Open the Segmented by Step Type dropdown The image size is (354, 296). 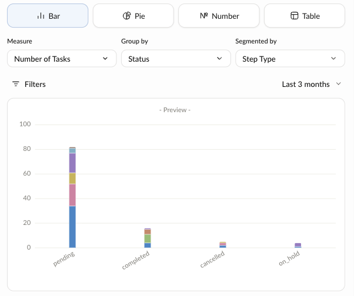290,59
